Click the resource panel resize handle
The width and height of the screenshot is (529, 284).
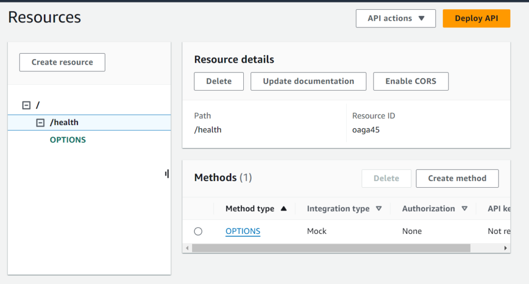pos(167,174)
